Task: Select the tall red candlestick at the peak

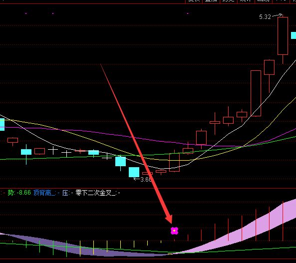Action: (283, 36)
